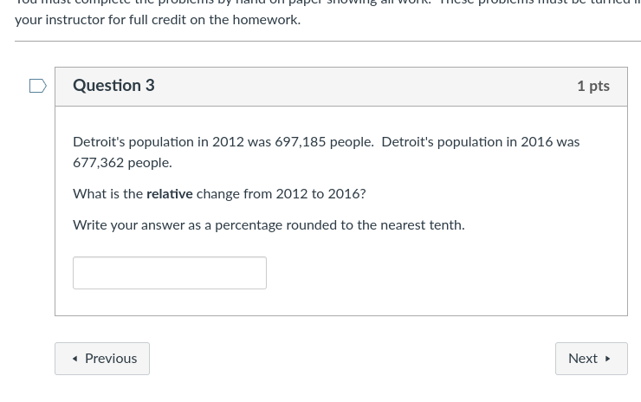The image size is (641, 402).
Task: Select the Question 3 heading
Action: (x=113, y=86)
